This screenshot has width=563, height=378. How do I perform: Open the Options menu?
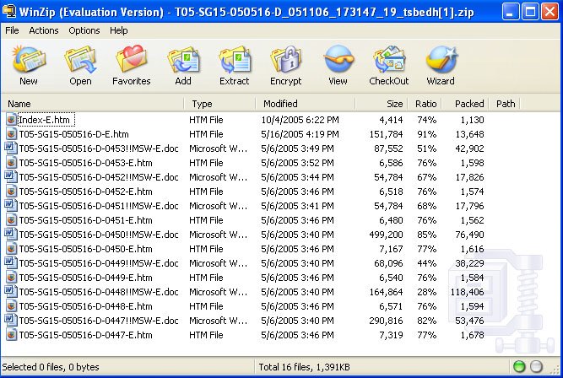[84, 30]
